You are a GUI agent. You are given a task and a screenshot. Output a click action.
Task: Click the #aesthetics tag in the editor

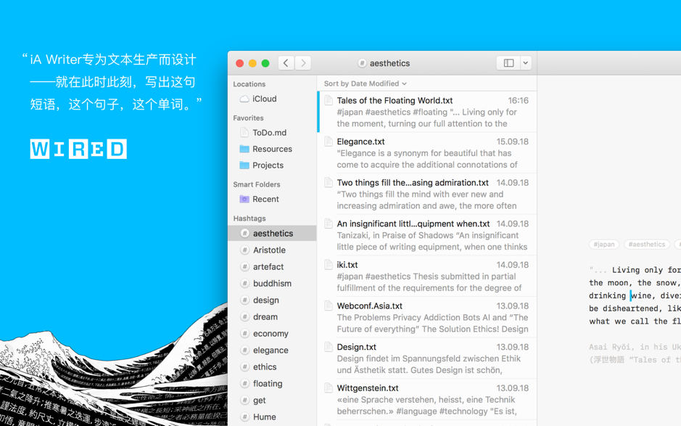[x=647, y=245]
